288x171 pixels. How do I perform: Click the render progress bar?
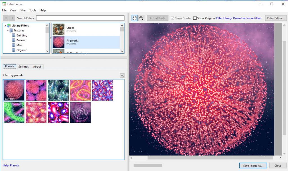tap(148, 165)
